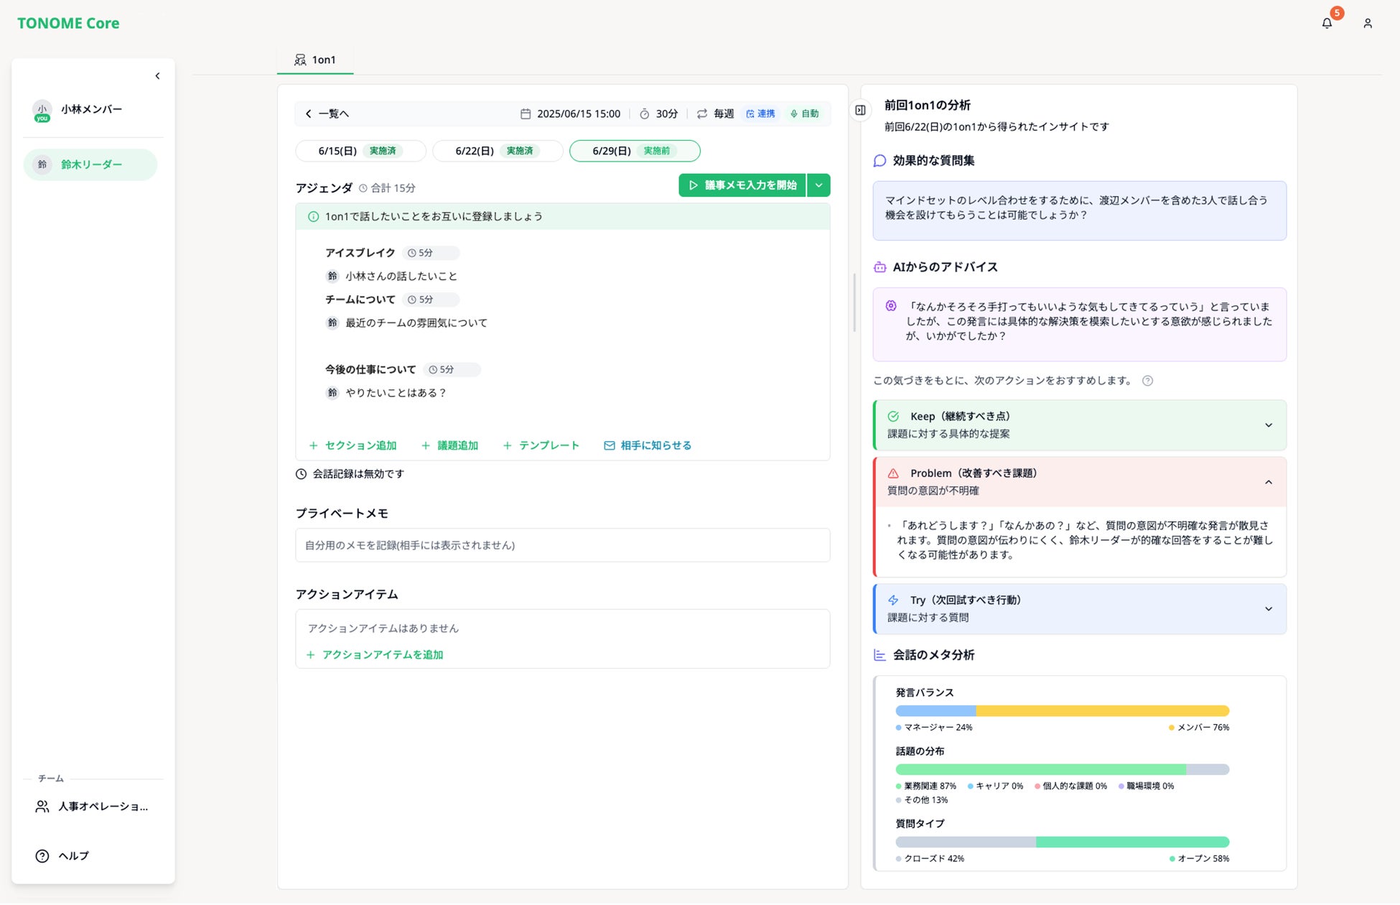Click the user profile icon
Screen dimensions: 1400x905
tap(1368, 23)
